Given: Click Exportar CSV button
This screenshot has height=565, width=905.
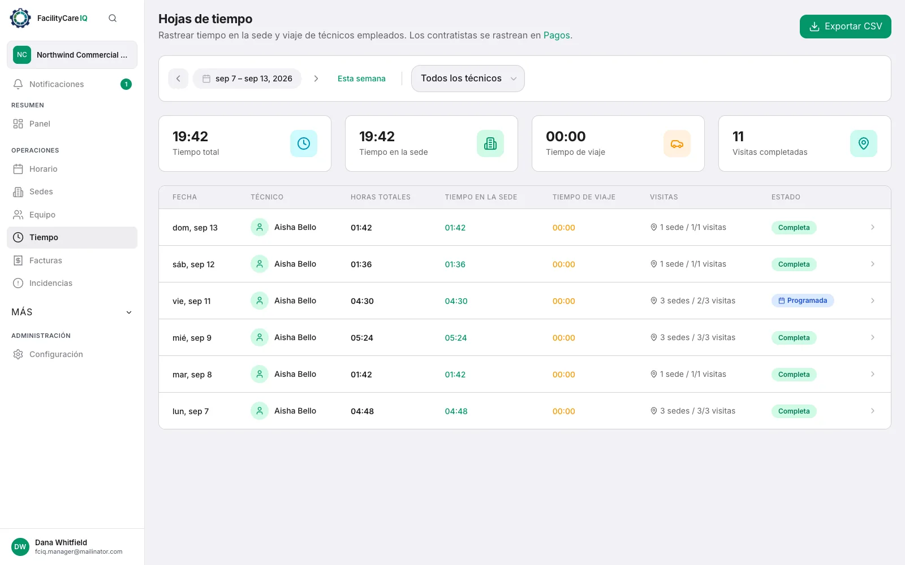Looking at the screenshot, I should coord(846,27).
